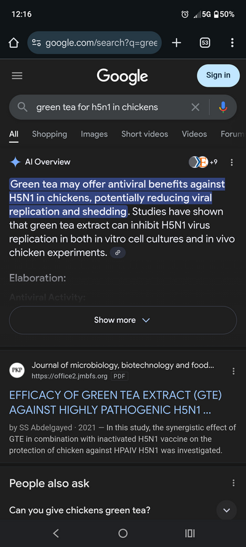The width and height of the screenshot is (246, 547).
Task: Open the tab switcher showing 53
Action: tap(205, 43)
